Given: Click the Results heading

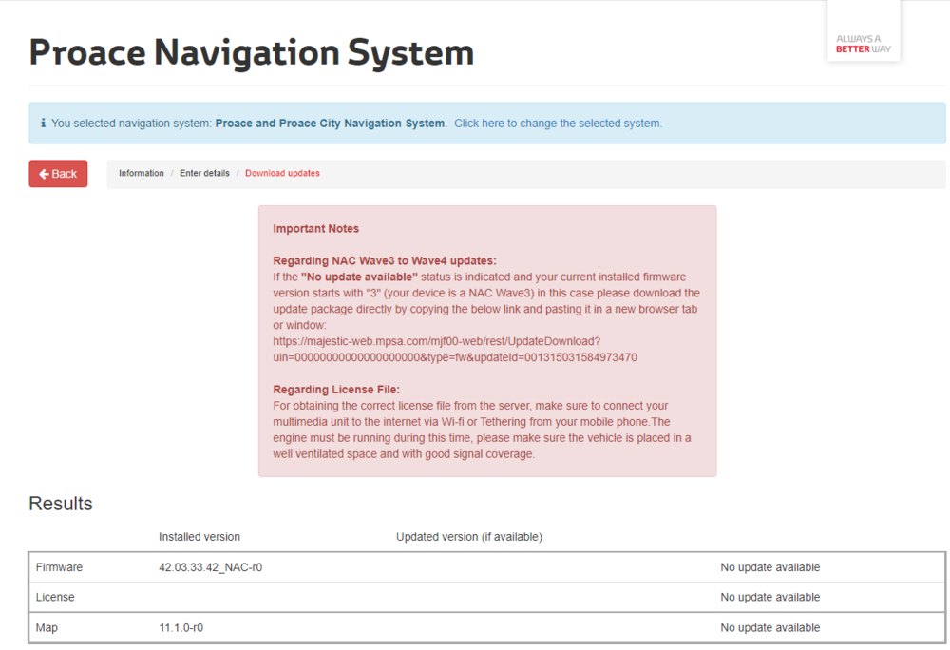Looking at the screenshot, I should pos(61,504).
